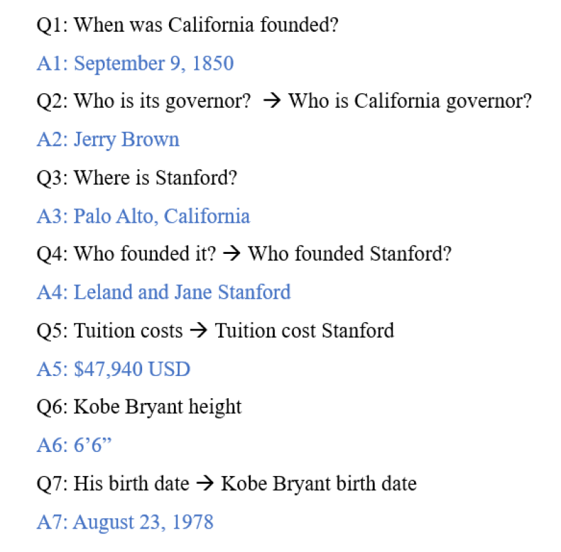The width and height of the screenshot is (561, 552).
Task: Click the rewritten text 'Tuition cost Stanford'
Action: coord(304,331)
